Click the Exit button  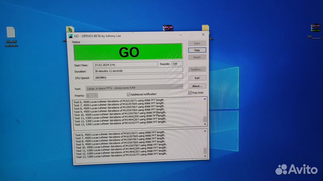(197, 78)
